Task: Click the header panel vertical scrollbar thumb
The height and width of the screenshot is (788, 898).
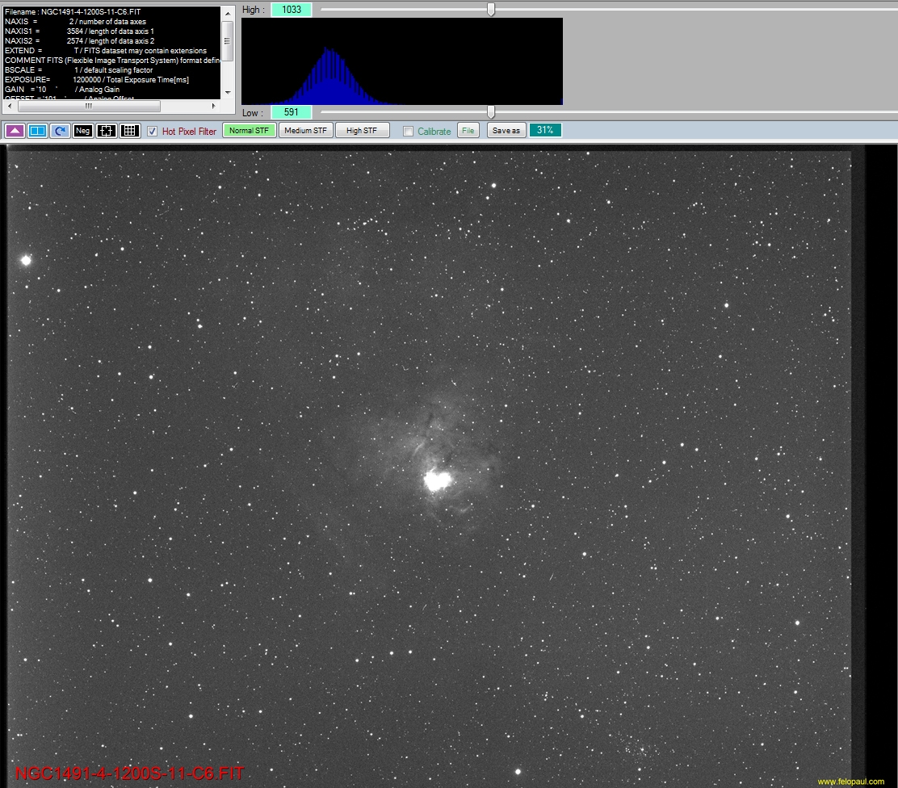Action: coord(228,40)
